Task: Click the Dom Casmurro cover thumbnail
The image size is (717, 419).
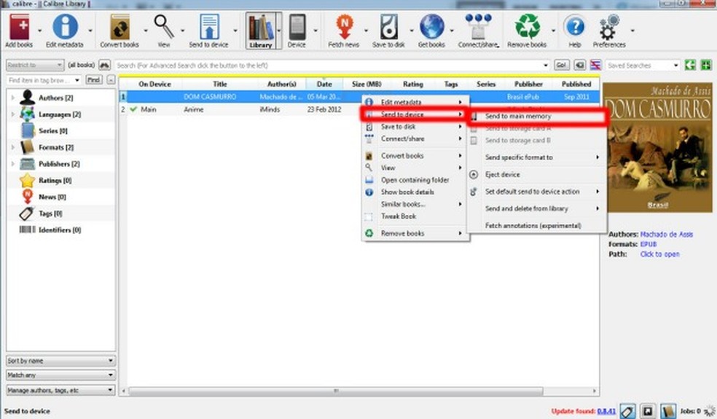Action: [x=657, y=147]
